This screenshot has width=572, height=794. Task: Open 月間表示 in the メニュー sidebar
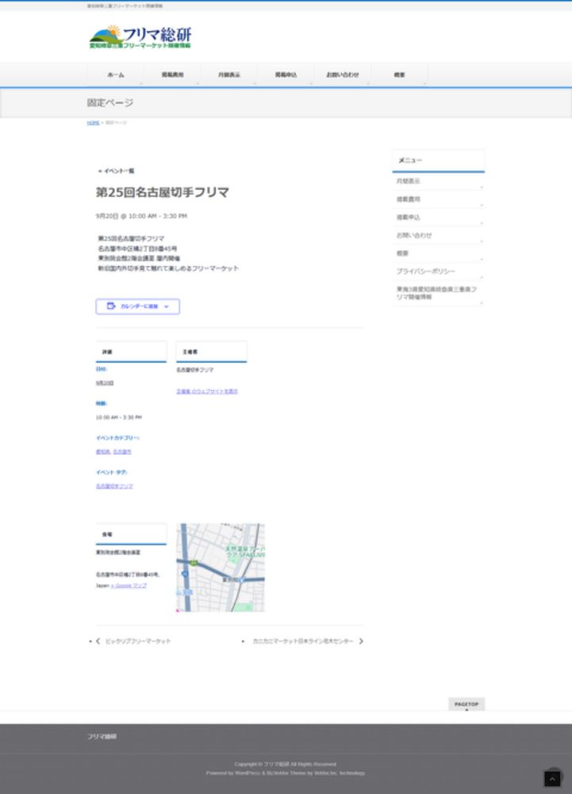pos(438,181)
